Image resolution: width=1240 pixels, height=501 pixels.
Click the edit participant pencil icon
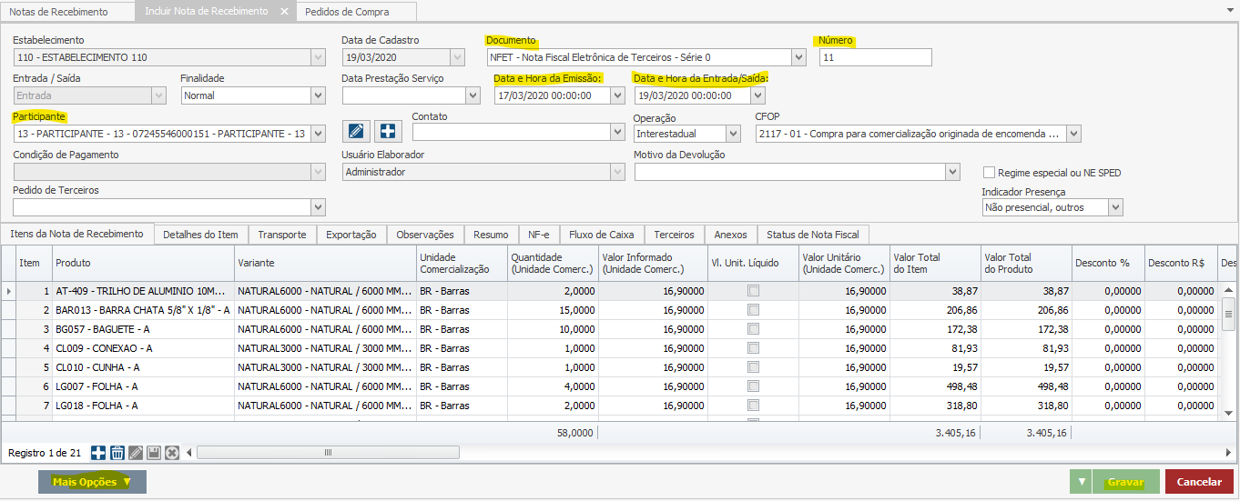point(358,132)
